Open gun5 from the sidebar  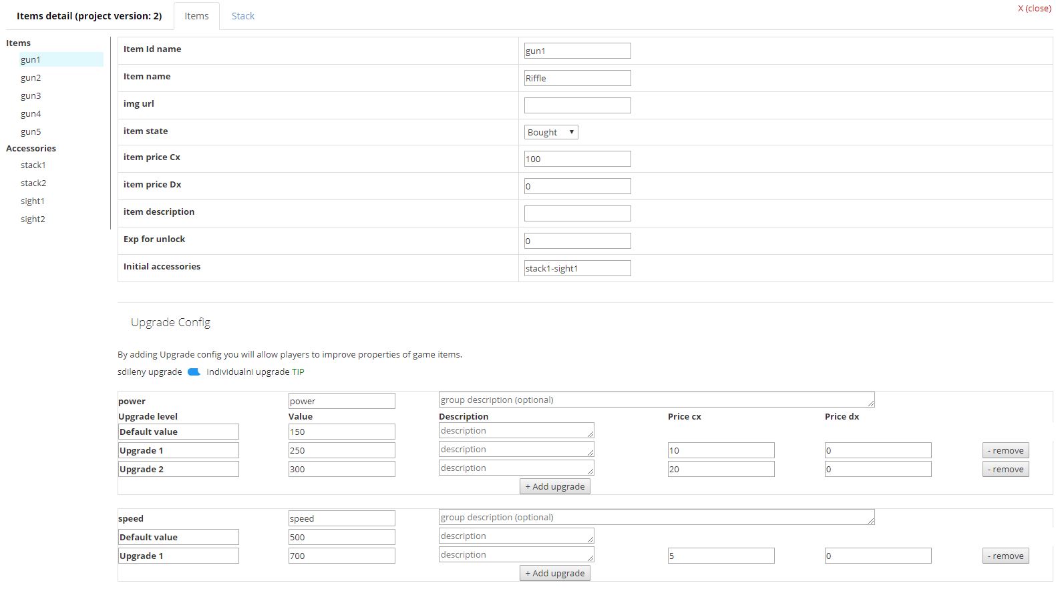pyautogui.click(x=31, y=132)
